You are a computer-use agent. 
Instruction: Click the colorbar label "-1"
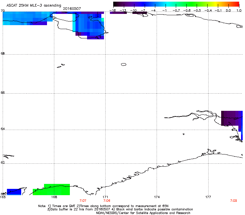point(164,11)
